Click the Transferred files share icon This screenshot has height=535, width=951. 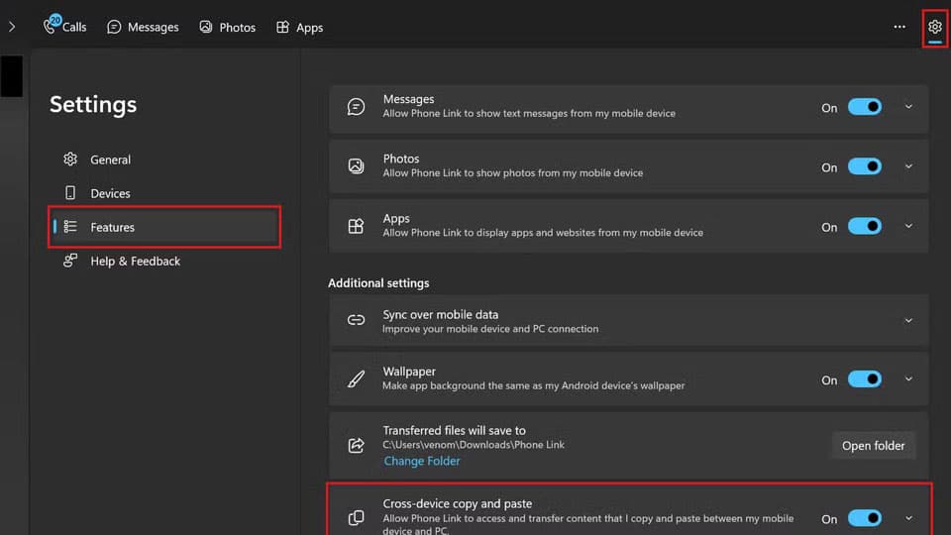pyautogui.click(x=356, y=446)
